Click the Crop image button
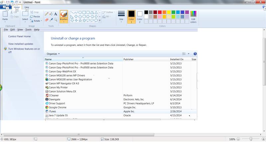Image resolution: width=266 pixels, height=146 pixels. click(x=35, y=12)
